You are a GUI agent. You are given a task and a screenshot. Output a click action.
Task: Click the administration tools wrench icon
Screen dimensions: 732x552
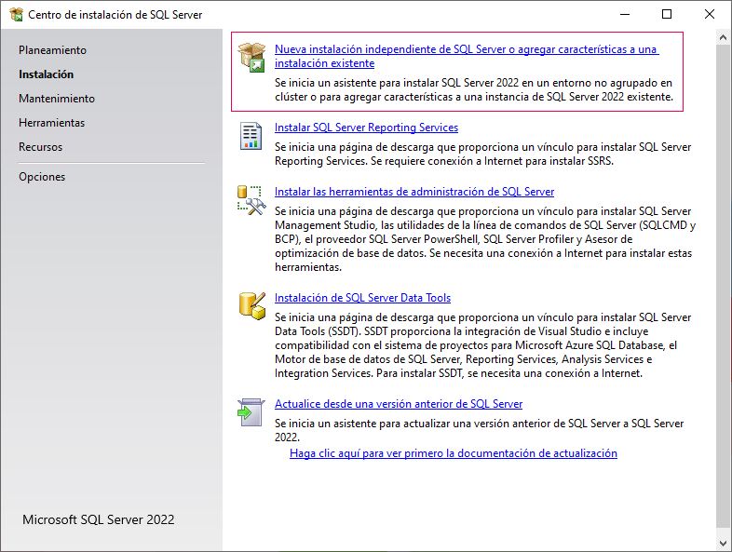pos(251,200)
